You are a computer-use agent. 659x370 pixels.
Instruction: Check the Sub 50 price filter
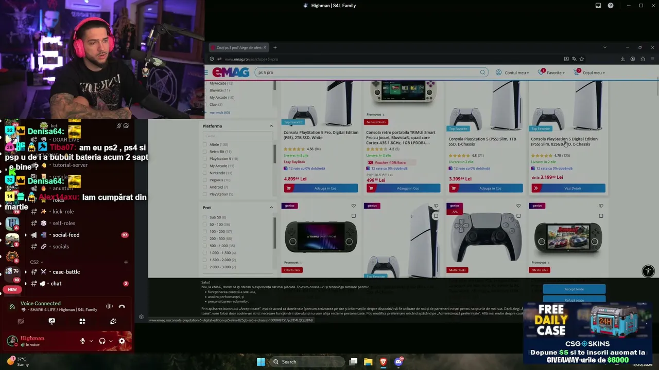coord(205,217)
